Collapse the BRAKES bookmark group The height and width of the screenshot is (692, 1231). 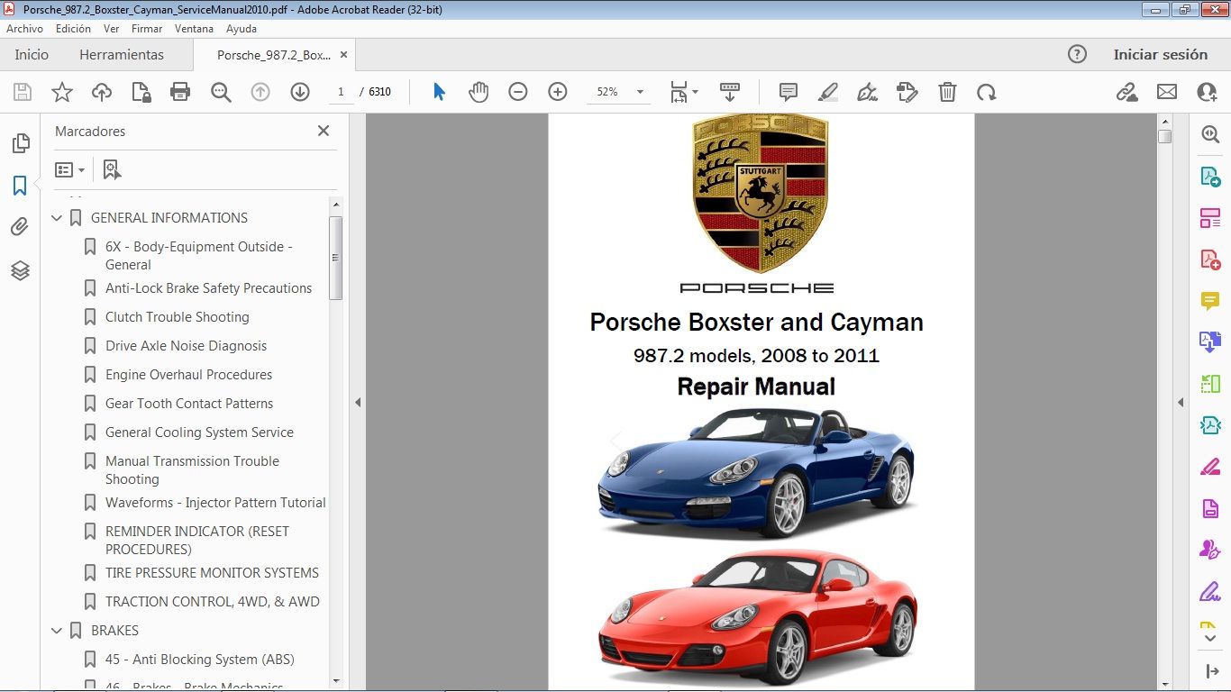[58, 631]
